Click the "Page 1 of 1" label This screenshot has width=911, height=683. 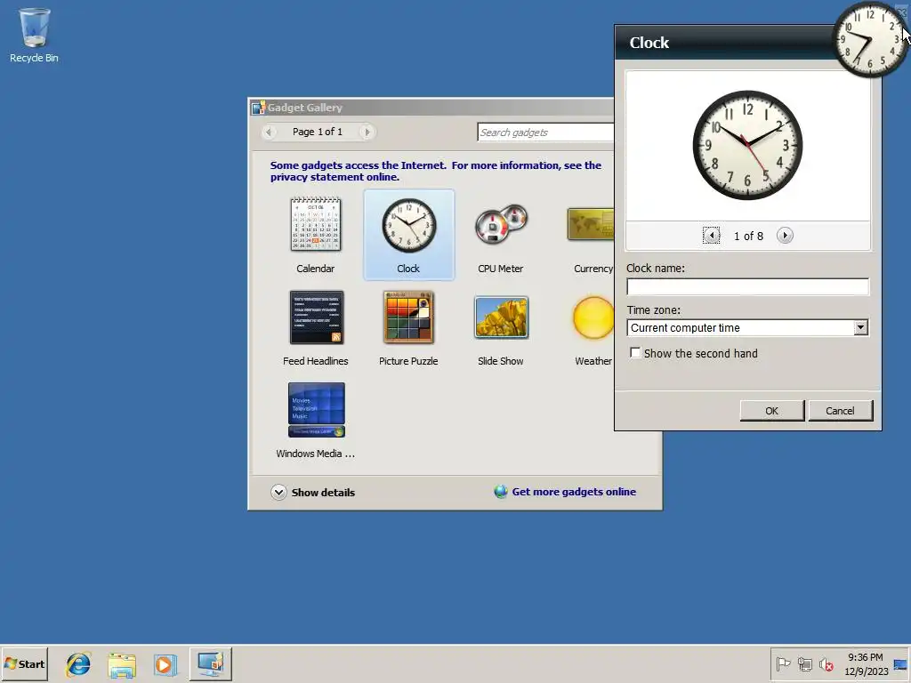tap(318, 132)
